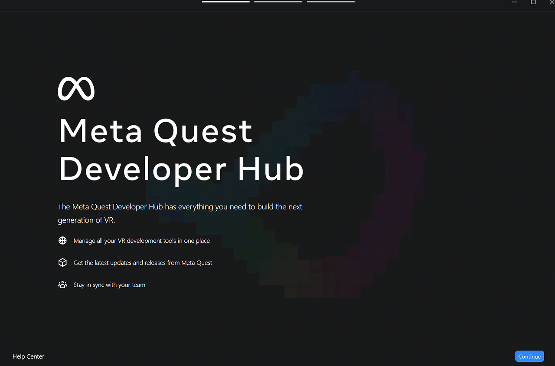Click the highlighted first onboarding progress bar
The width and height of the screenshot is (555, 366).
[225, 2]
